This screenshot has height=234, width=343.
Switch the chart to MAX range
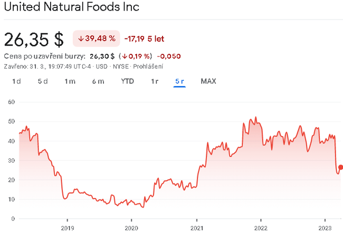(x=208, y=81)
